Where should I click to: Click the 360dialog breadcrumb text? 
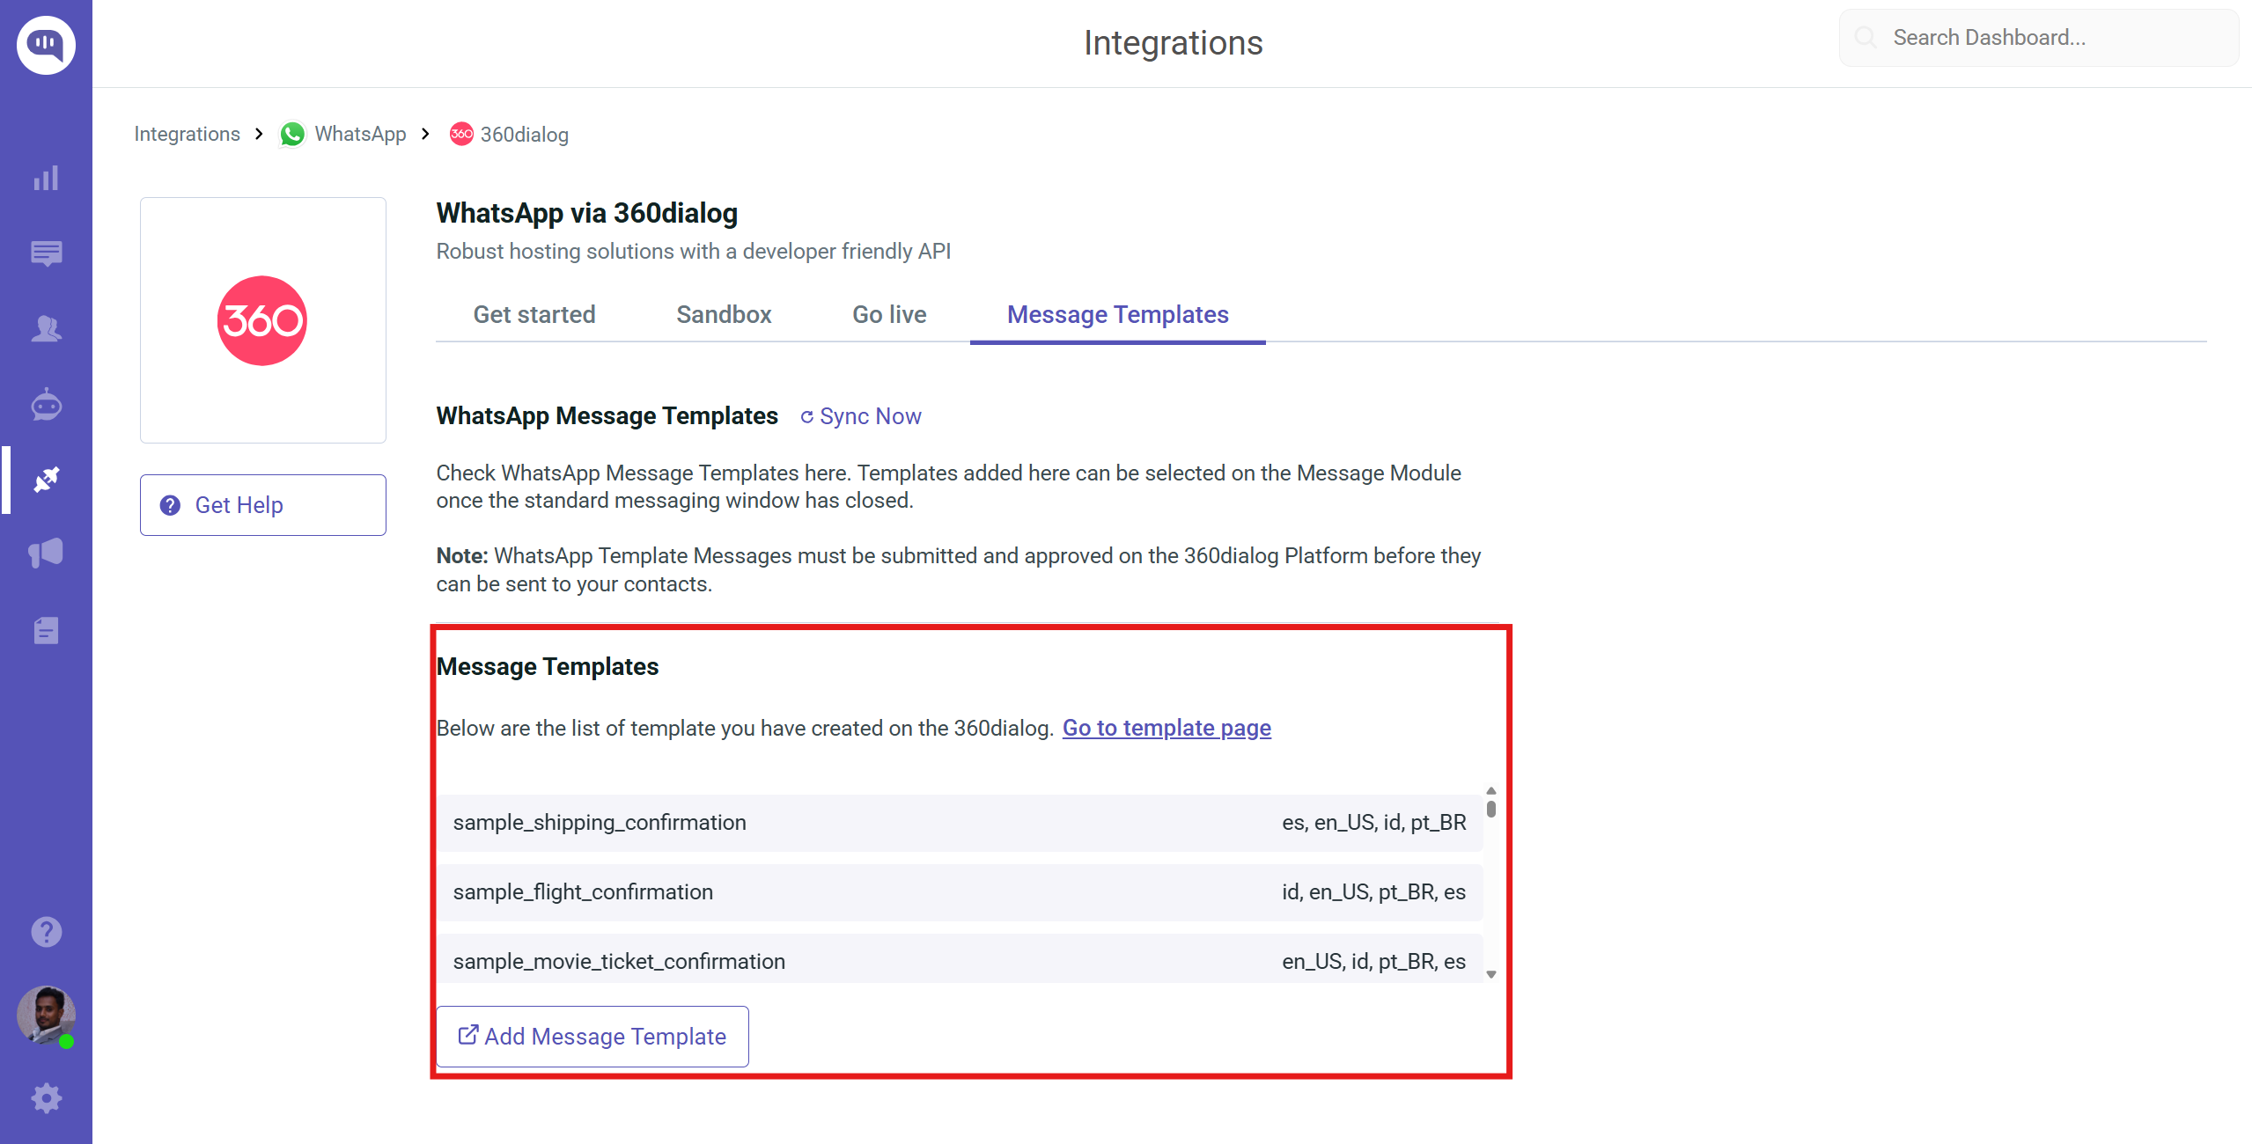524,135
